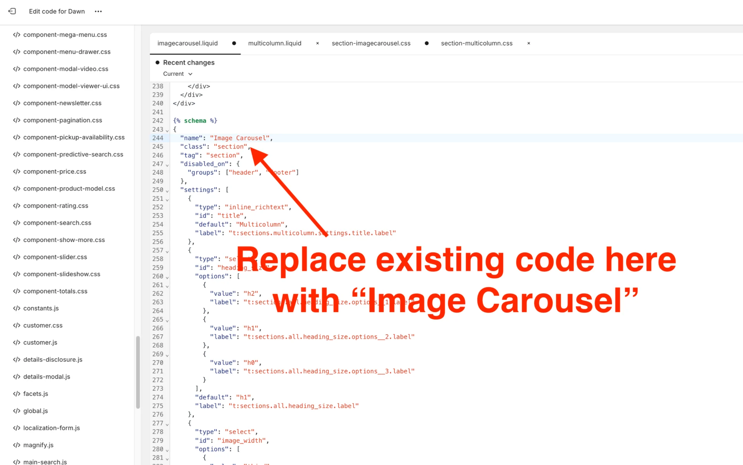
Task: Open the main-search.js file
Action: pyautogui.click(x=45, y=462)
